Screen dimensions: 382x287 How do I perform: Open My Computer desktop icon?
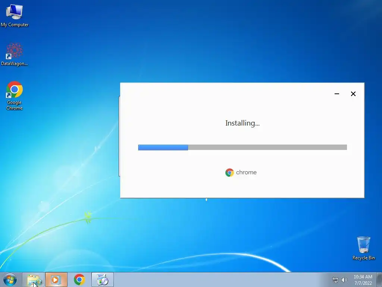15,16
